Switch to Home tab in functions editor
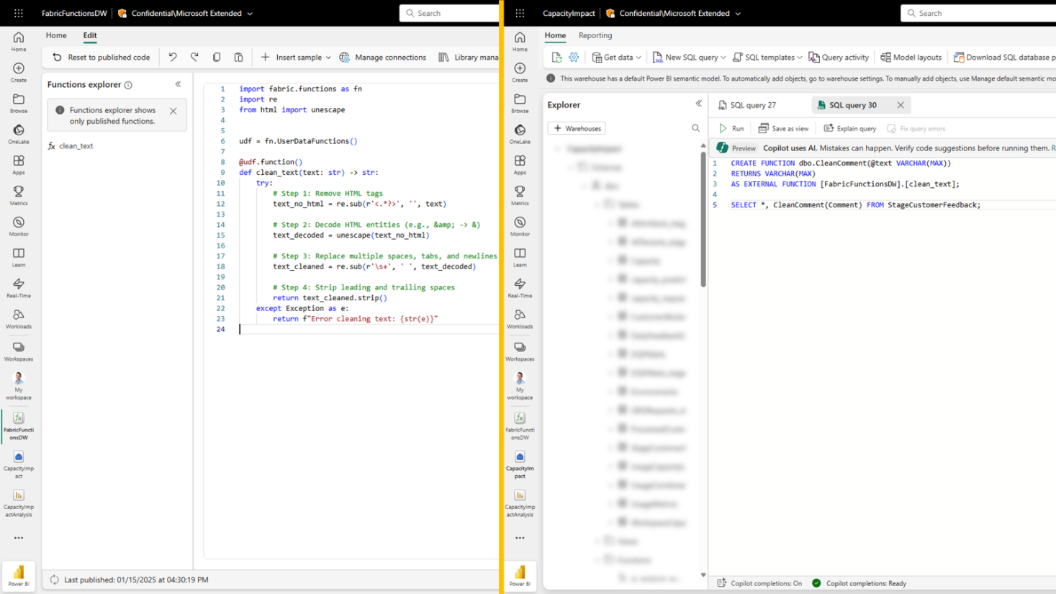The height and width of the screenshot is (594, 1056). point(56,35)
